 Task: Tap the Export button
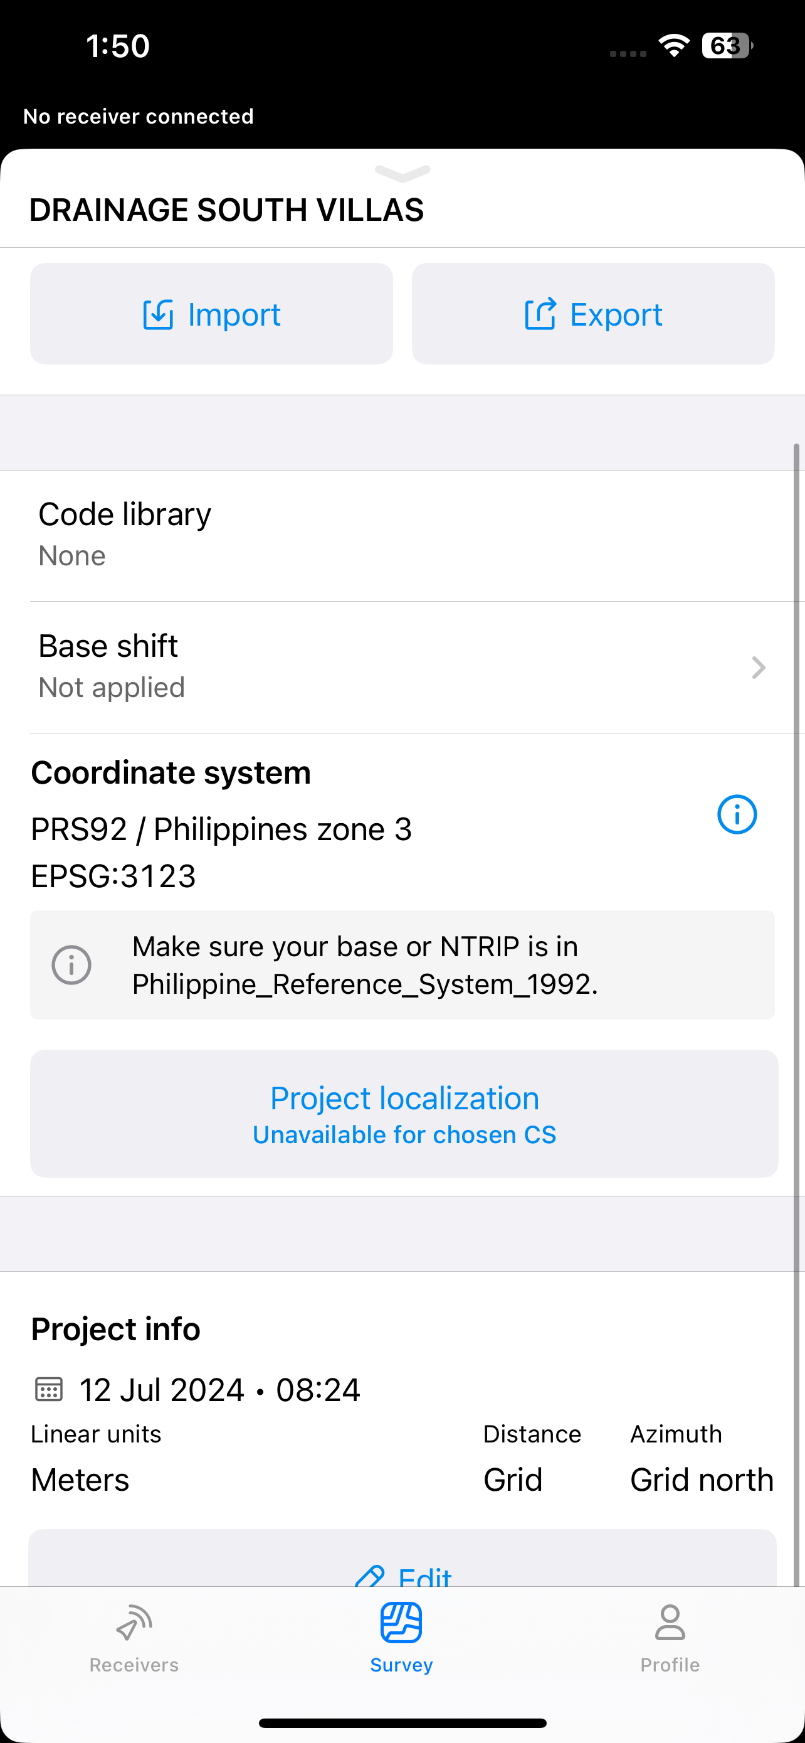pyautogui.click(x=592, y=314)
